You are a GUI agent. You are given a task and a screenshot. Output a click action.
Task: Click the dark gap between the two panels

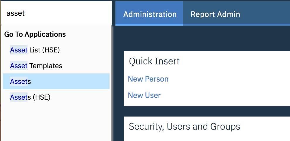207,111
